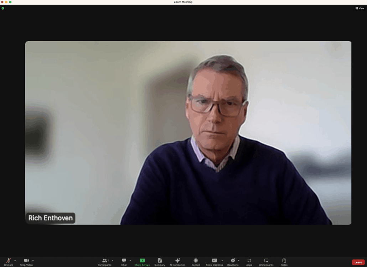Expand the Participants options chevron
Viewport: 367px width, 267px height.
pos(113,261)
